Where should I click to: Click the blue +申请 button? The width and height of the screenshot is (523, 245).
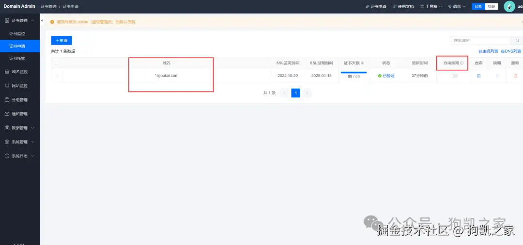(62, 40)
